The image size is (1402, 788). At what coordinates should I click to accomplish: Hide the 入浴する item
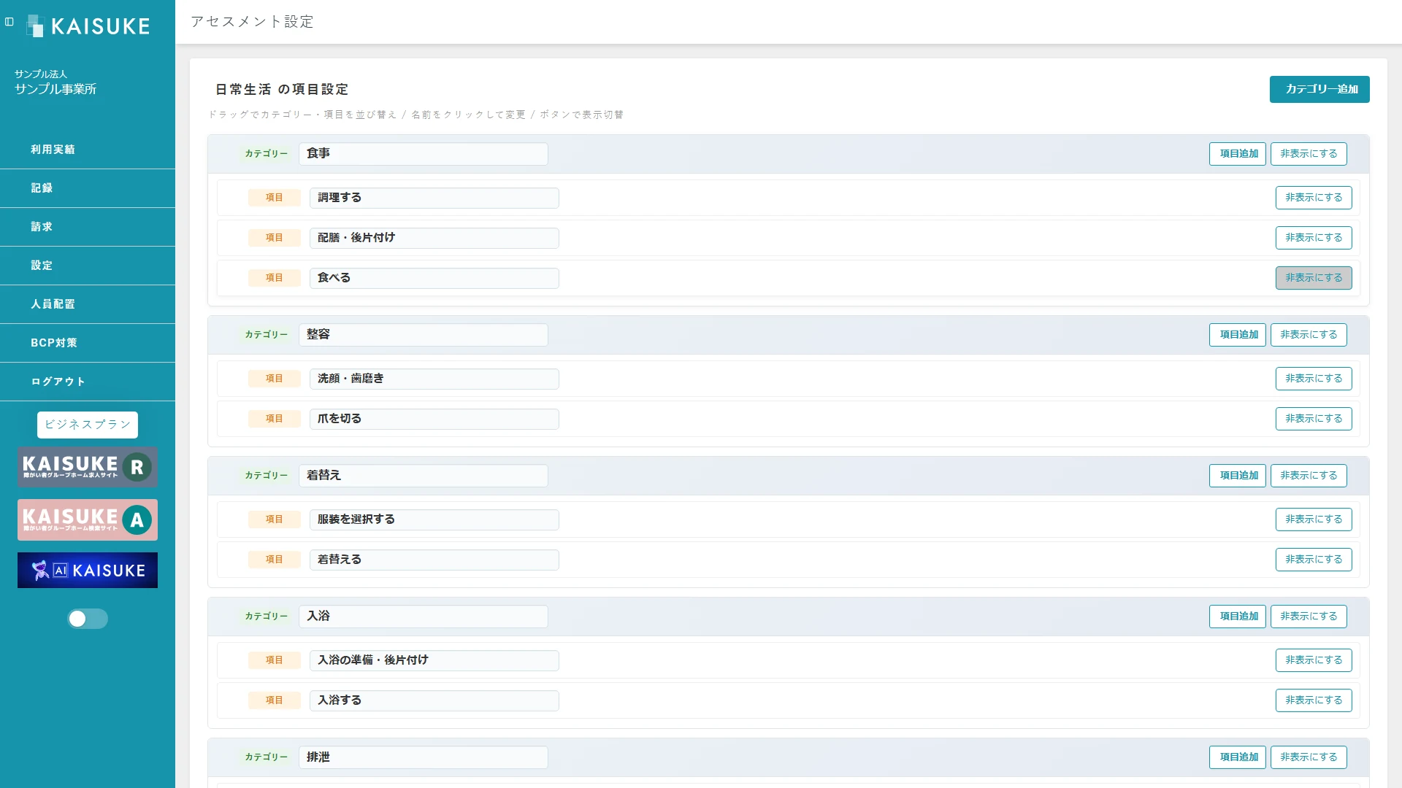tap(1314, 700)
